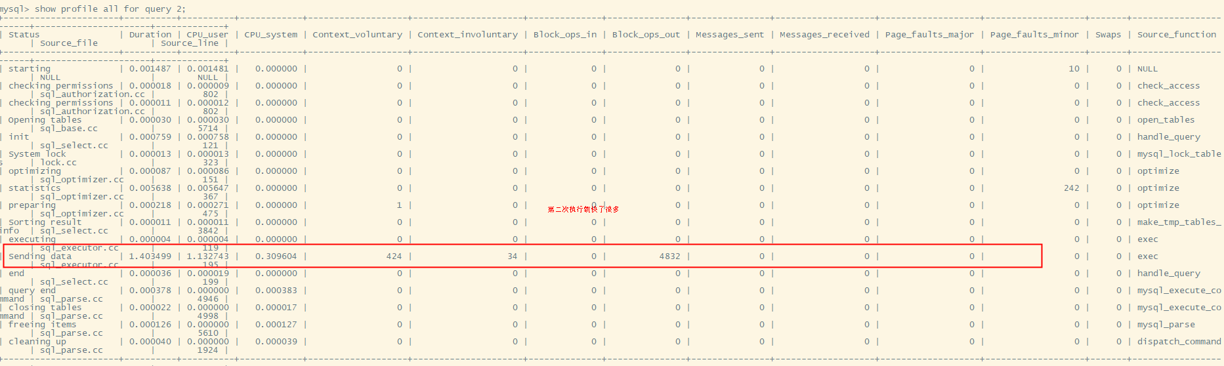Select the 'query end' status label

(x=32, y=291)
